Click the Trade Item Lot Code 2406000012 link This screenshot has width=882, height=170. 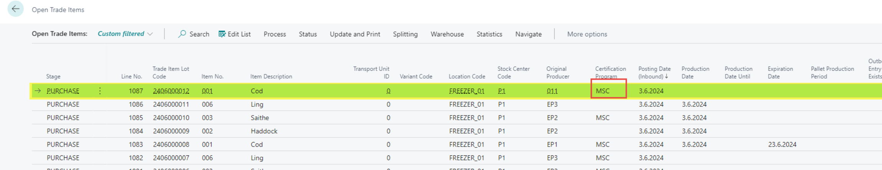pyautogui.click(x=171, y=91)
